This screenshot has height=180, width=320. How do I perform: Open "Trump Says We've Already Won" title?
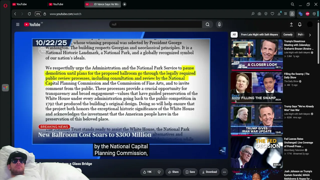[x=299, y=108]
